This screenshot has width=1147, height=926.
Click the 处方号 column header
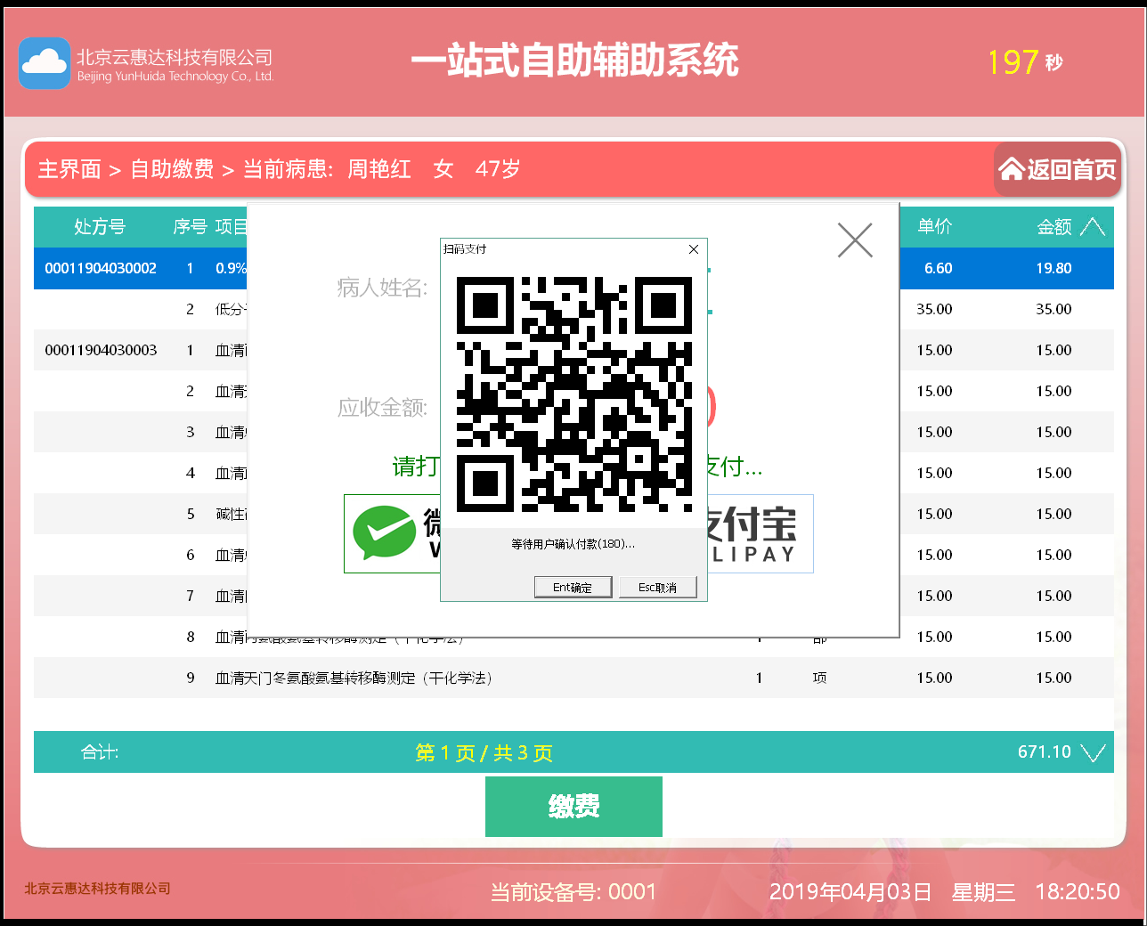click(x=100, y=227)
